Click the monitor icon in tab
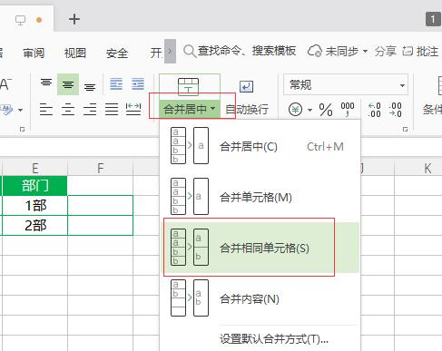Image resolution: width=442 pixels, height=351 pixels. (x=21, y=20)
